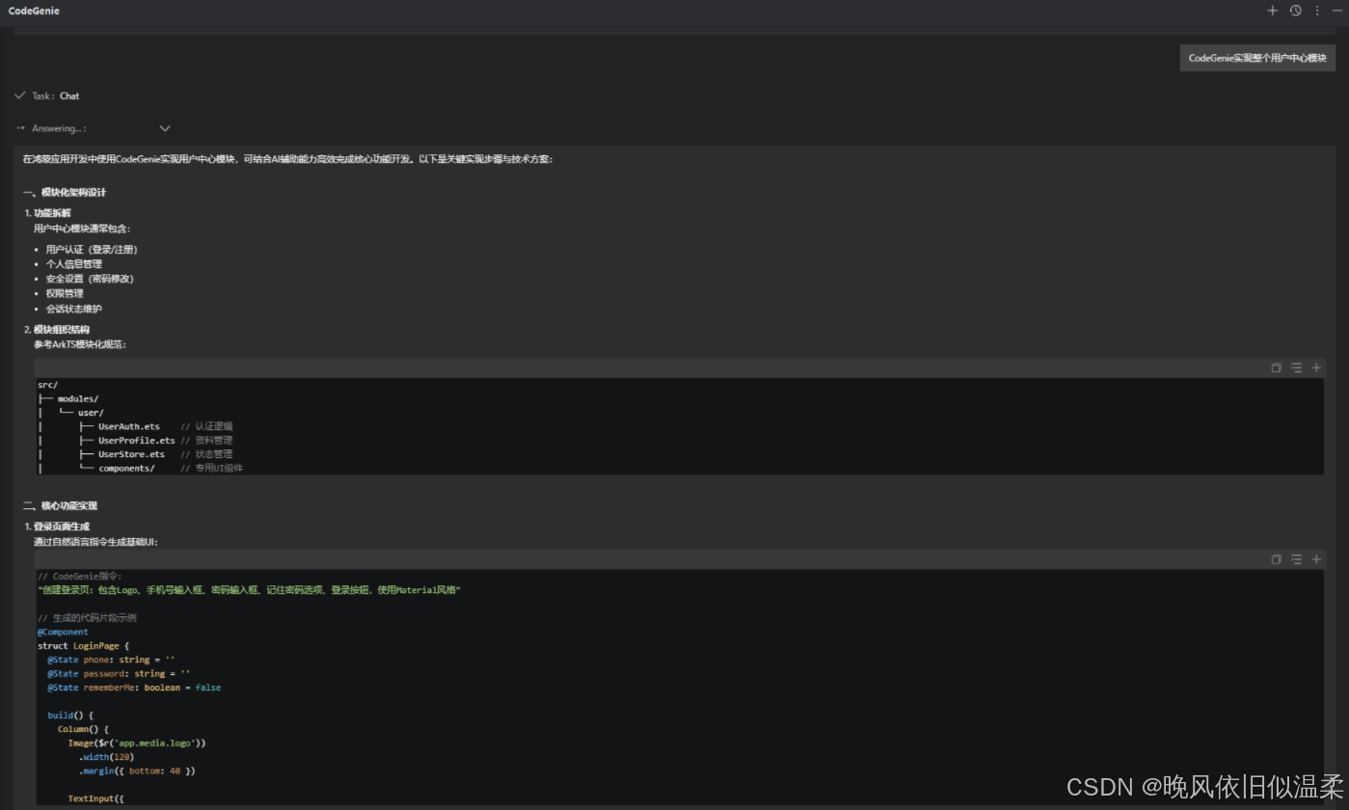Click the // CodeGenie指令 comment line

pos(80,576)
